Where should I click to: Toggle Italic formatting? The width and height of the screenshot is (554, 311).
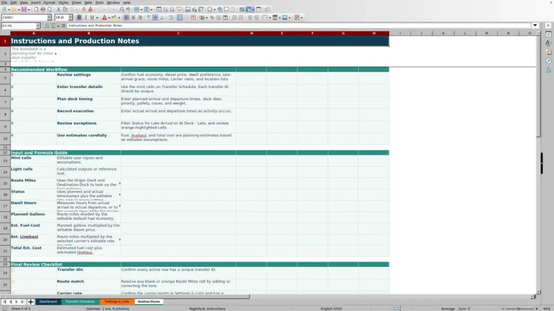click(x=86, y=17)
